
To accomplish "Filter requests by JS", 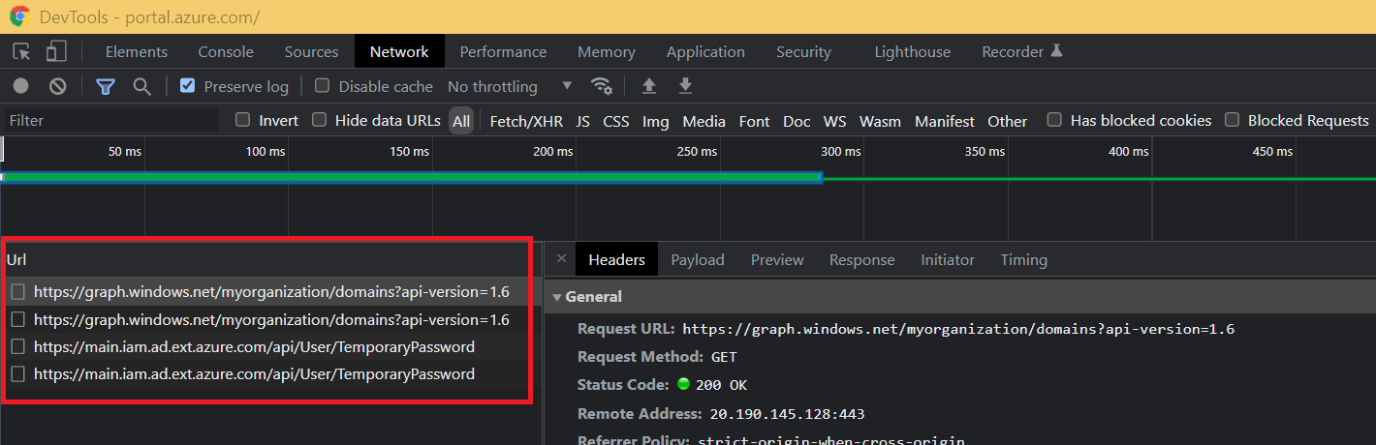I will 582,121.
